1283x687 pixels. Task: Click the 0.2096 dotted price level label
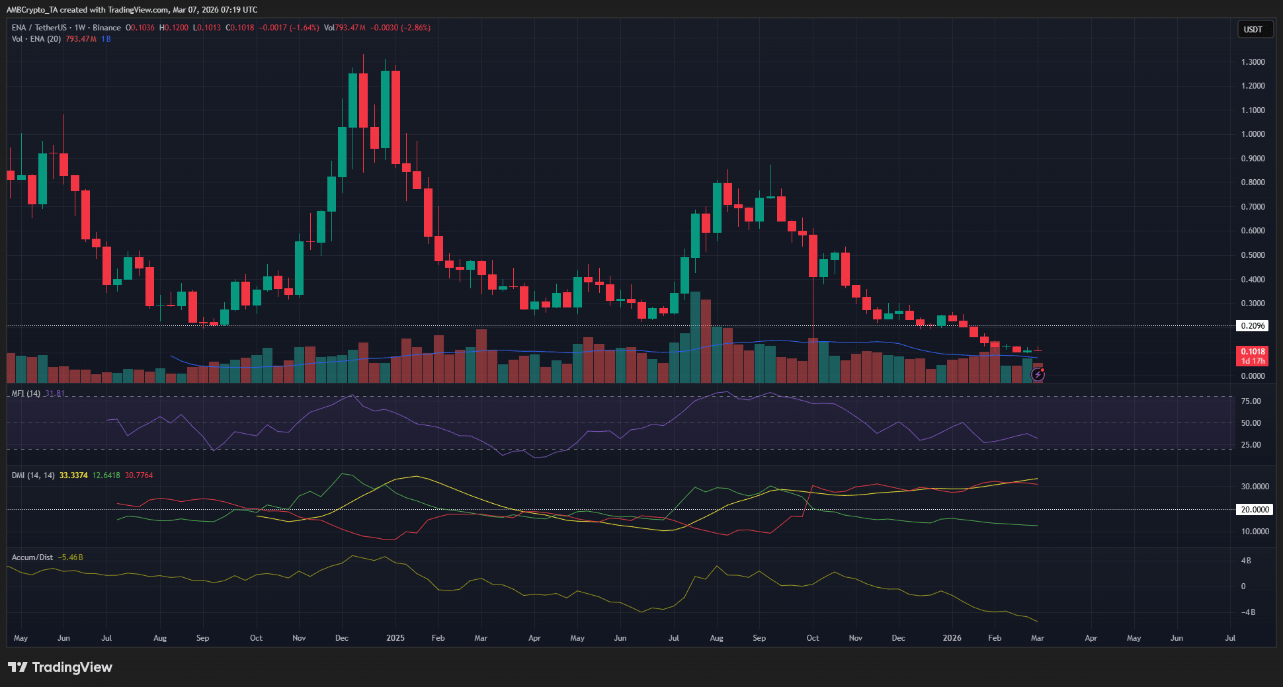(1253, 325)
